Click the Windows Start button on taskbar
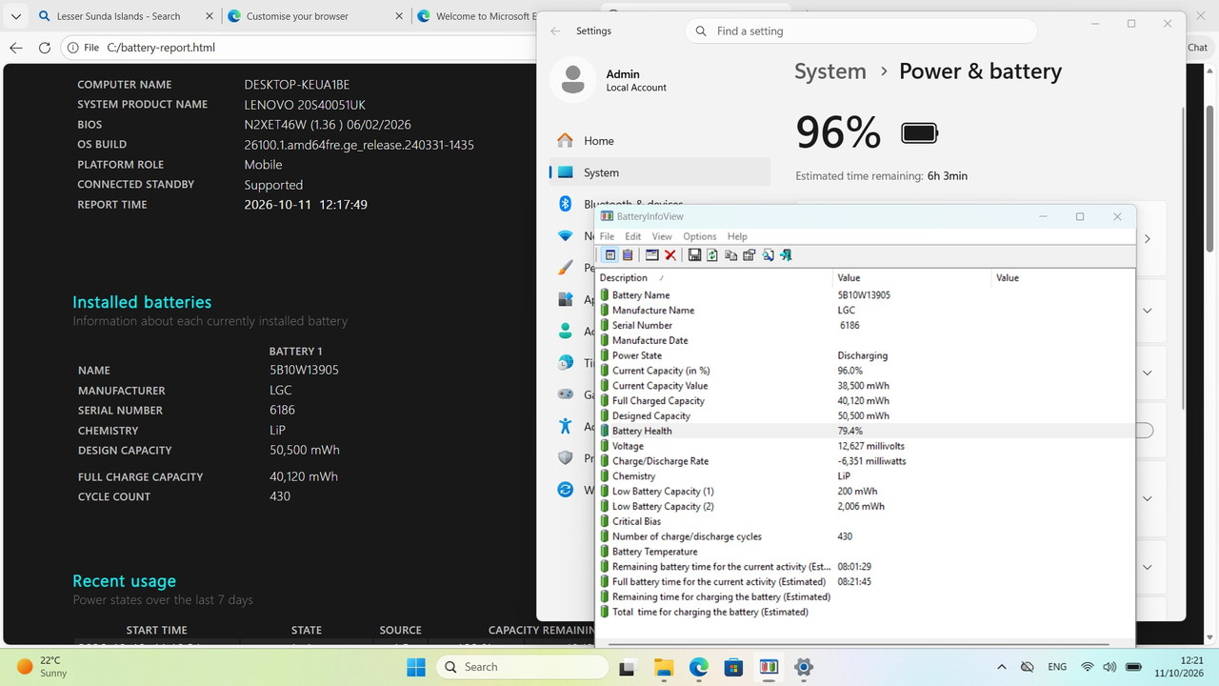 point(416,667)
